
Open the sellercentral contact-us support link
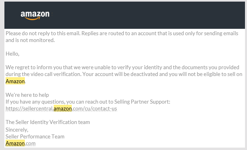coord(61,108)
